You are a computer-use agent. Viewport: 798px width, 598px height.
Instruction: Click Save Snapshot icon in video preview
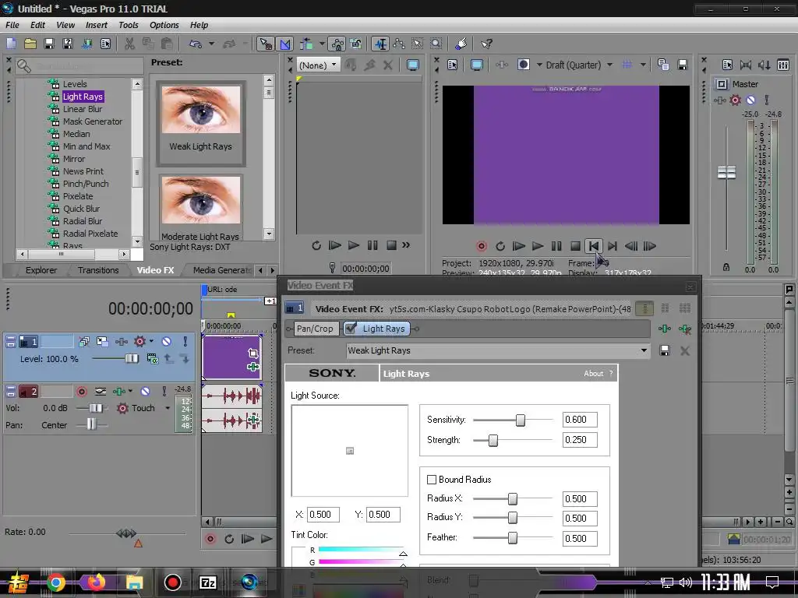click(x=683, y=65)
